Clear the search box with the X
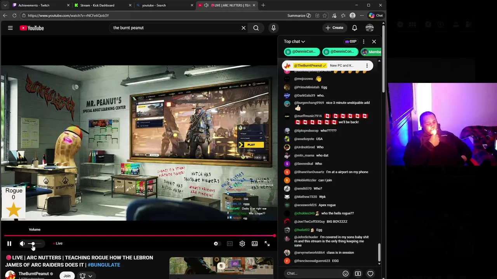This screenshot has width=497, height=279. [x=243, y=28]
